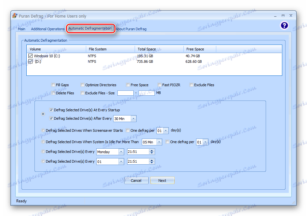Image resolution: width=307 pixels, height=216 pixels.
Task: Check the Exclude Files option
Action: 191,85
